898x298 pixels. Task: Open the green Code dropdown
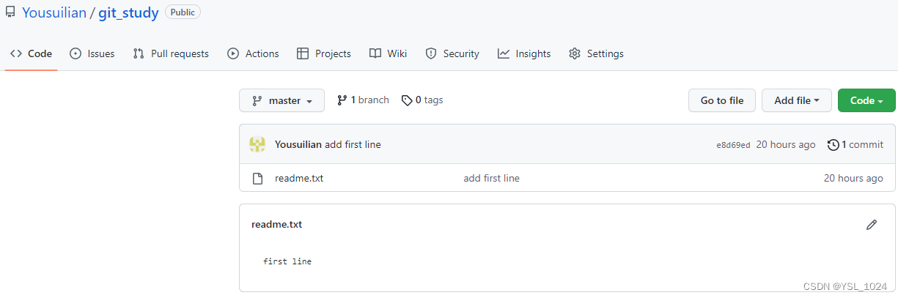click(866, 100)
